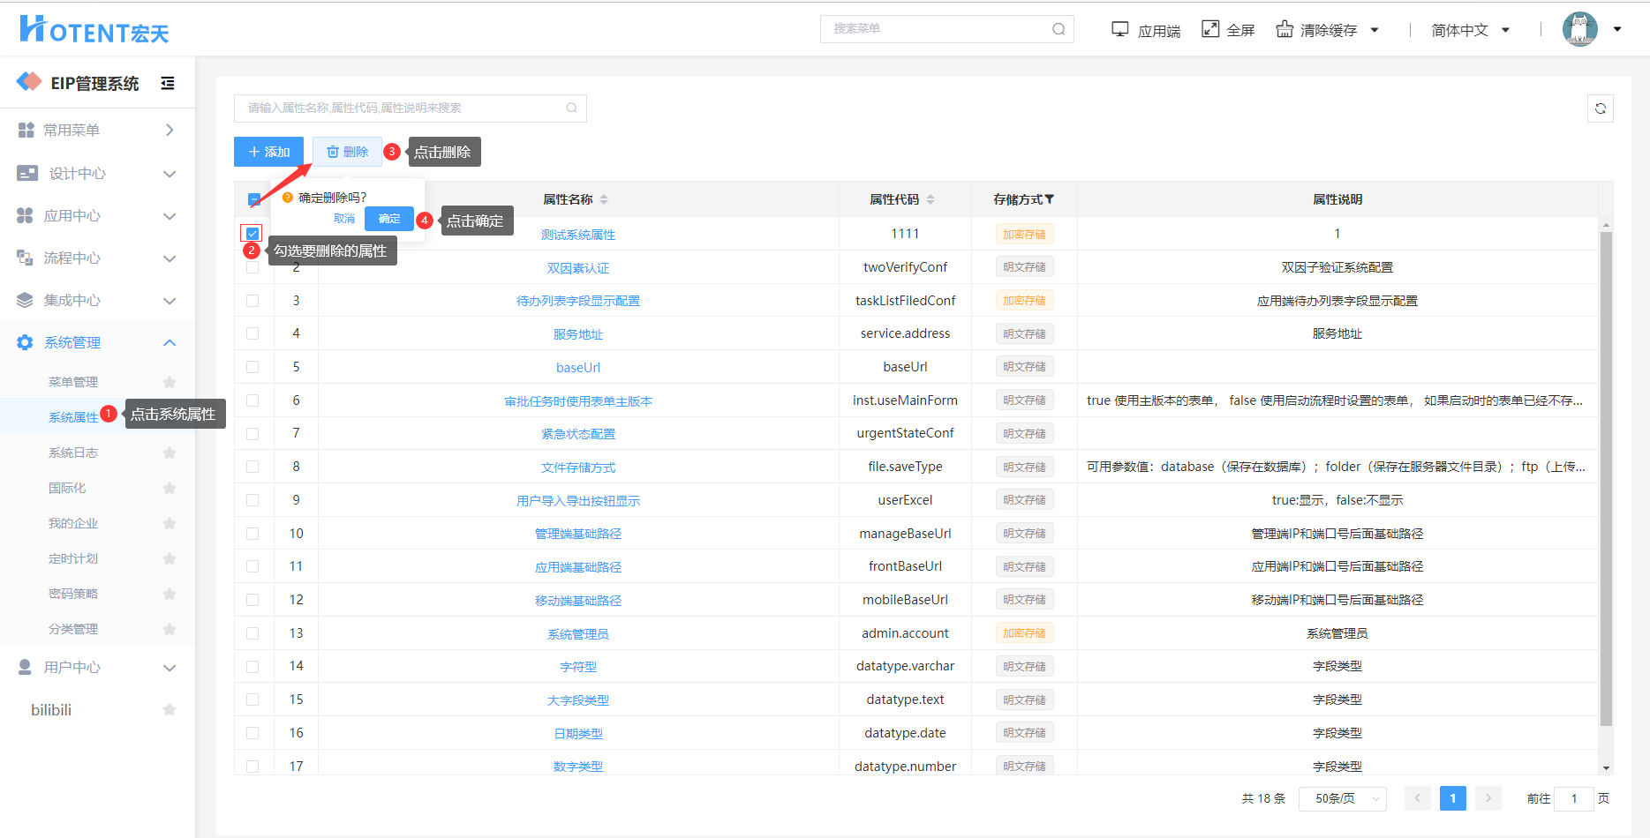Viewport: 1650px width, 838px height.
Task: Click 确定 to confirm deletion
Action: [389, 219]
